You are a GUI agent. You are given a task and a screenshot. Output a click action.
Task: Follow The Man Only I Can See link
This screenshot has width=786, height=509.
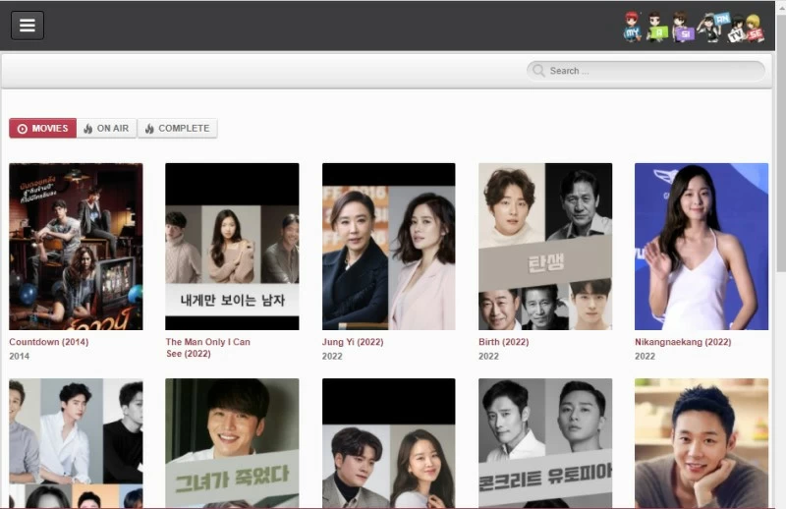point(207,348)
